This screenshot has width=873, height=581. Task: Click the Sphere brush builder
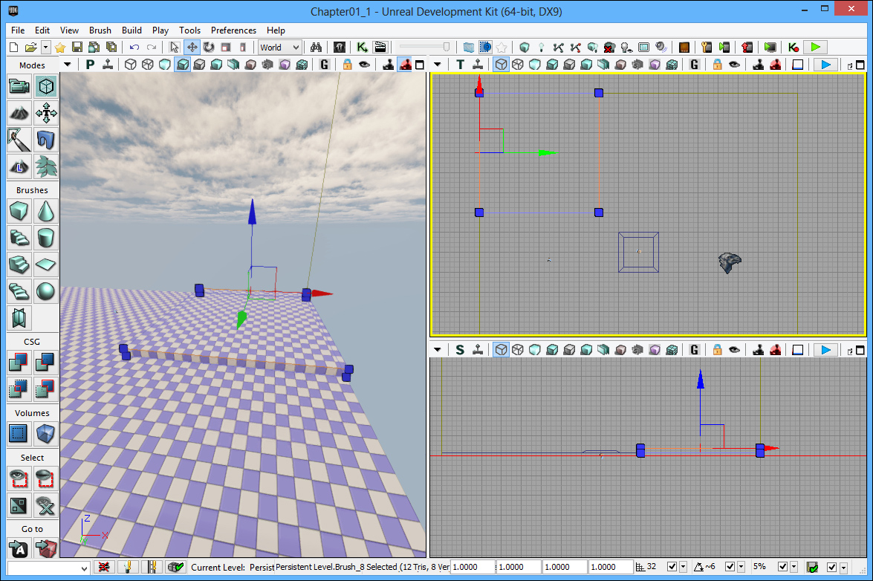(x=46, y=291)
